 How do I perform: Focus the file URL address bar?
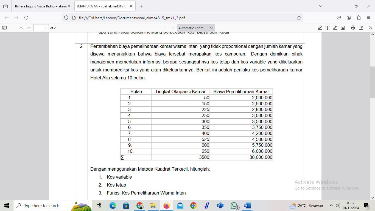183,18
